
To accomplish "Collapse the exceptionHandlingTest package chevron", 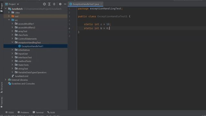I will [x=12, y=42].
